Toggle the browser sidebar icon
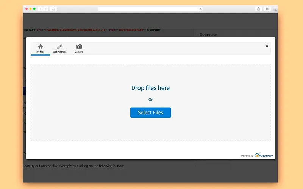303x189 pixels. [x=53, y=9]
